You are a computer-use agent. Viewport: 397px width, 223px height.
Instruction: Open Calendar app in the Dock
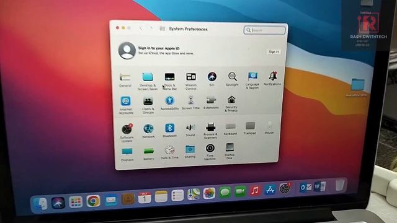[145, 198]
